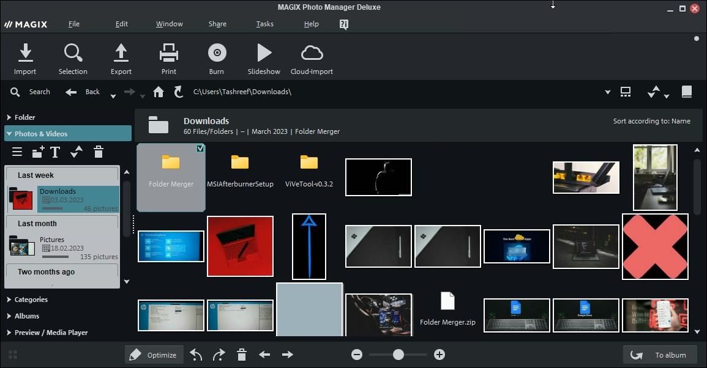The height and width of the screenshot is (368, 707).
Task: Open the Window menu
Action: pyautogui.click(x=169, y=24)
